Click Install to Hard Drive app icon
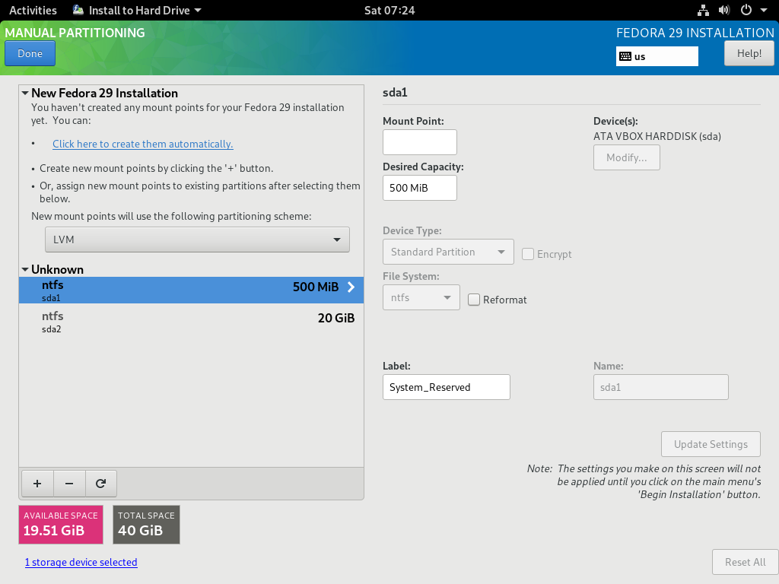Image resolution: width=779 pixels, height=584 pixels. click(78, 10)
